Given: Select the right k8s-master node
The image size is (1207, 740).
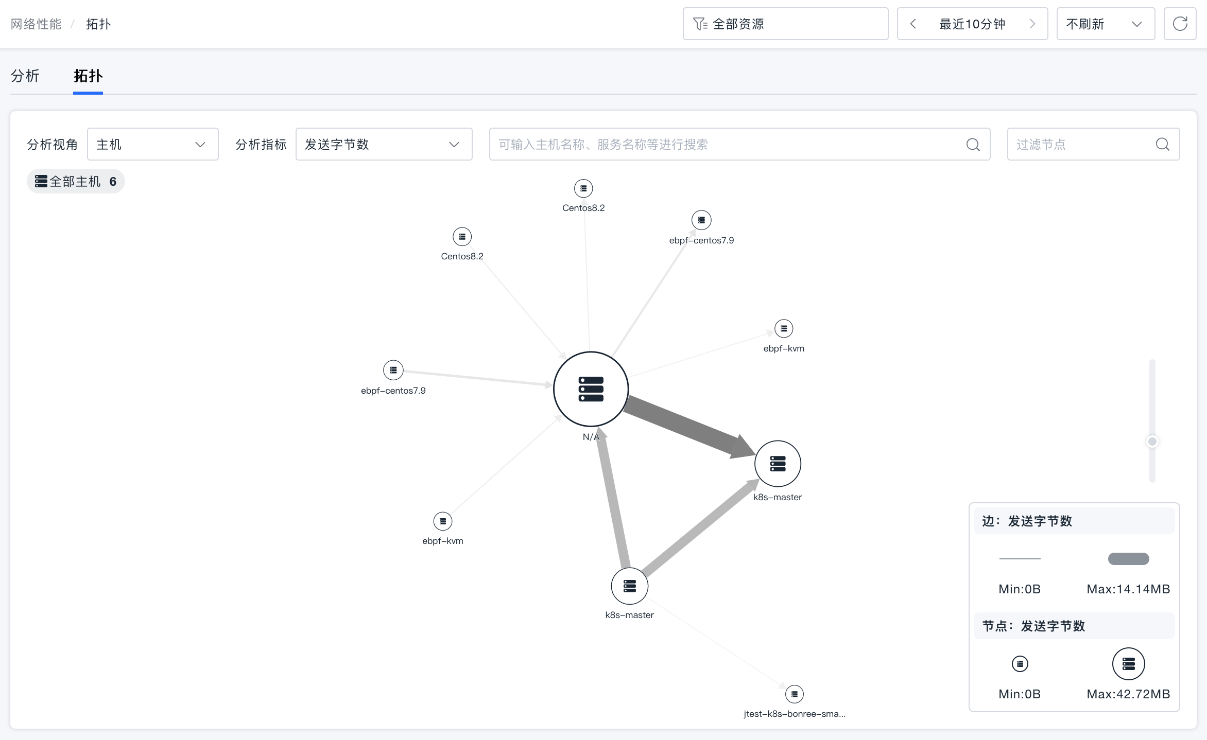Looking at the screenshot, I should point(778,463).
